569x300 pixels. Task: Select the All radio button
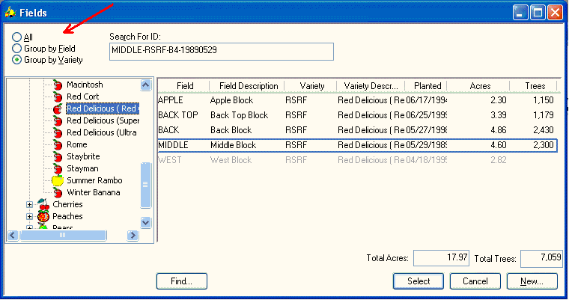coord(17,37)
